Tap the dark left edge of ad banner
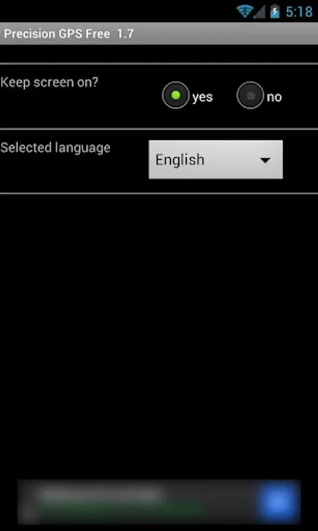Image resolution: width=318 pixels, height=531 pixels. coord(28,502)
